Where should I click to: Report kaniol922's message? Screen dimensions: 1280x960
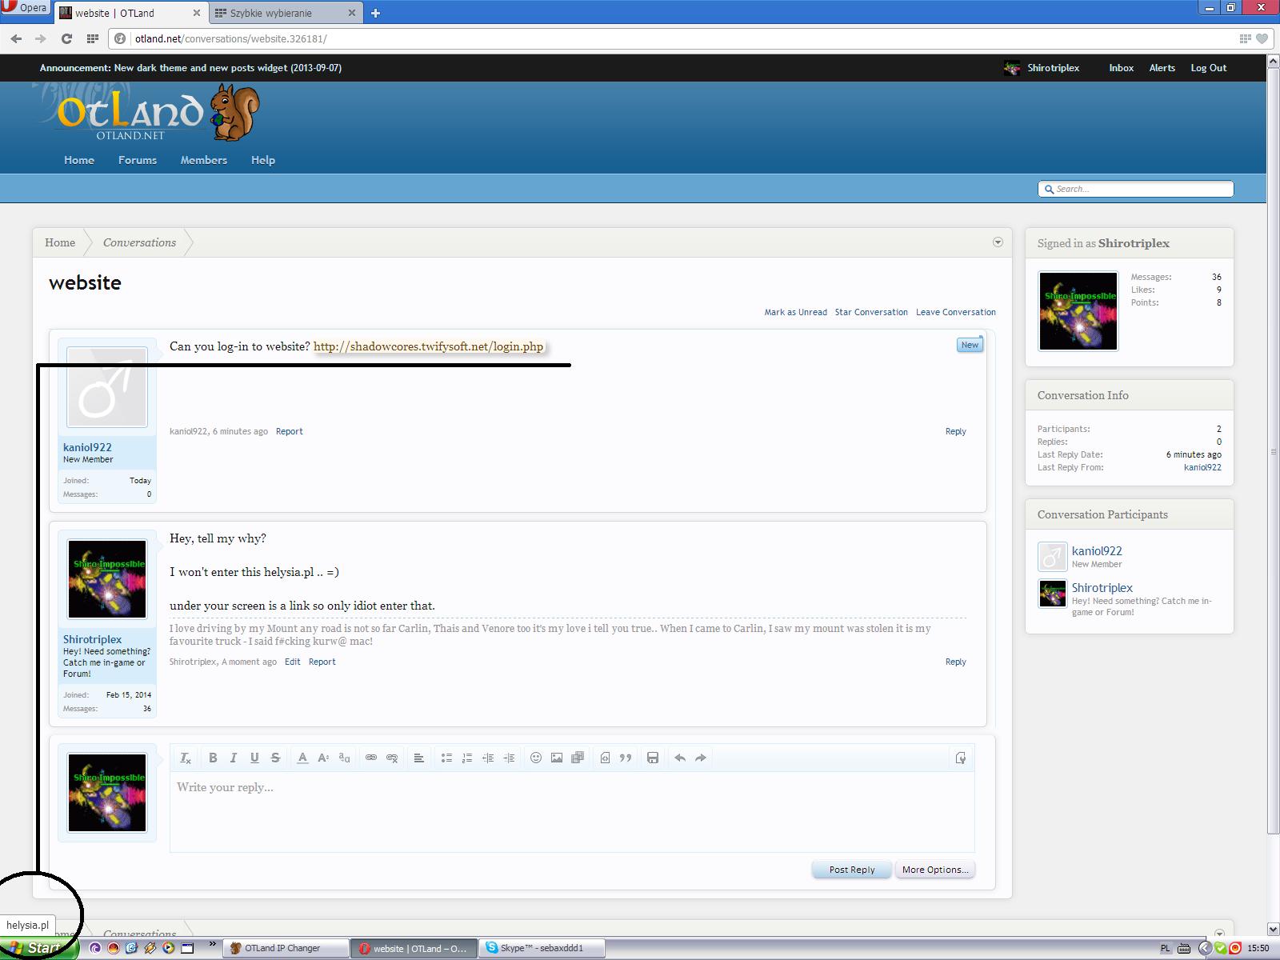tap(290, 431)
